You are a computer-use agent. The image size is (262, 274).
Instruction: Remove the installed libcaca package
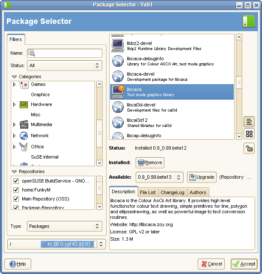coord(150,163)
